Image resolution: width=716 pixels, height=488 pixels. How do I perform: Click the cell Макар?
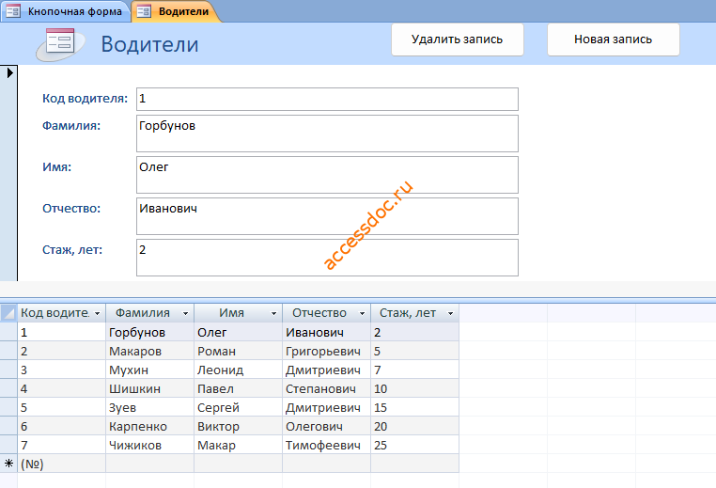pos(238,445)
